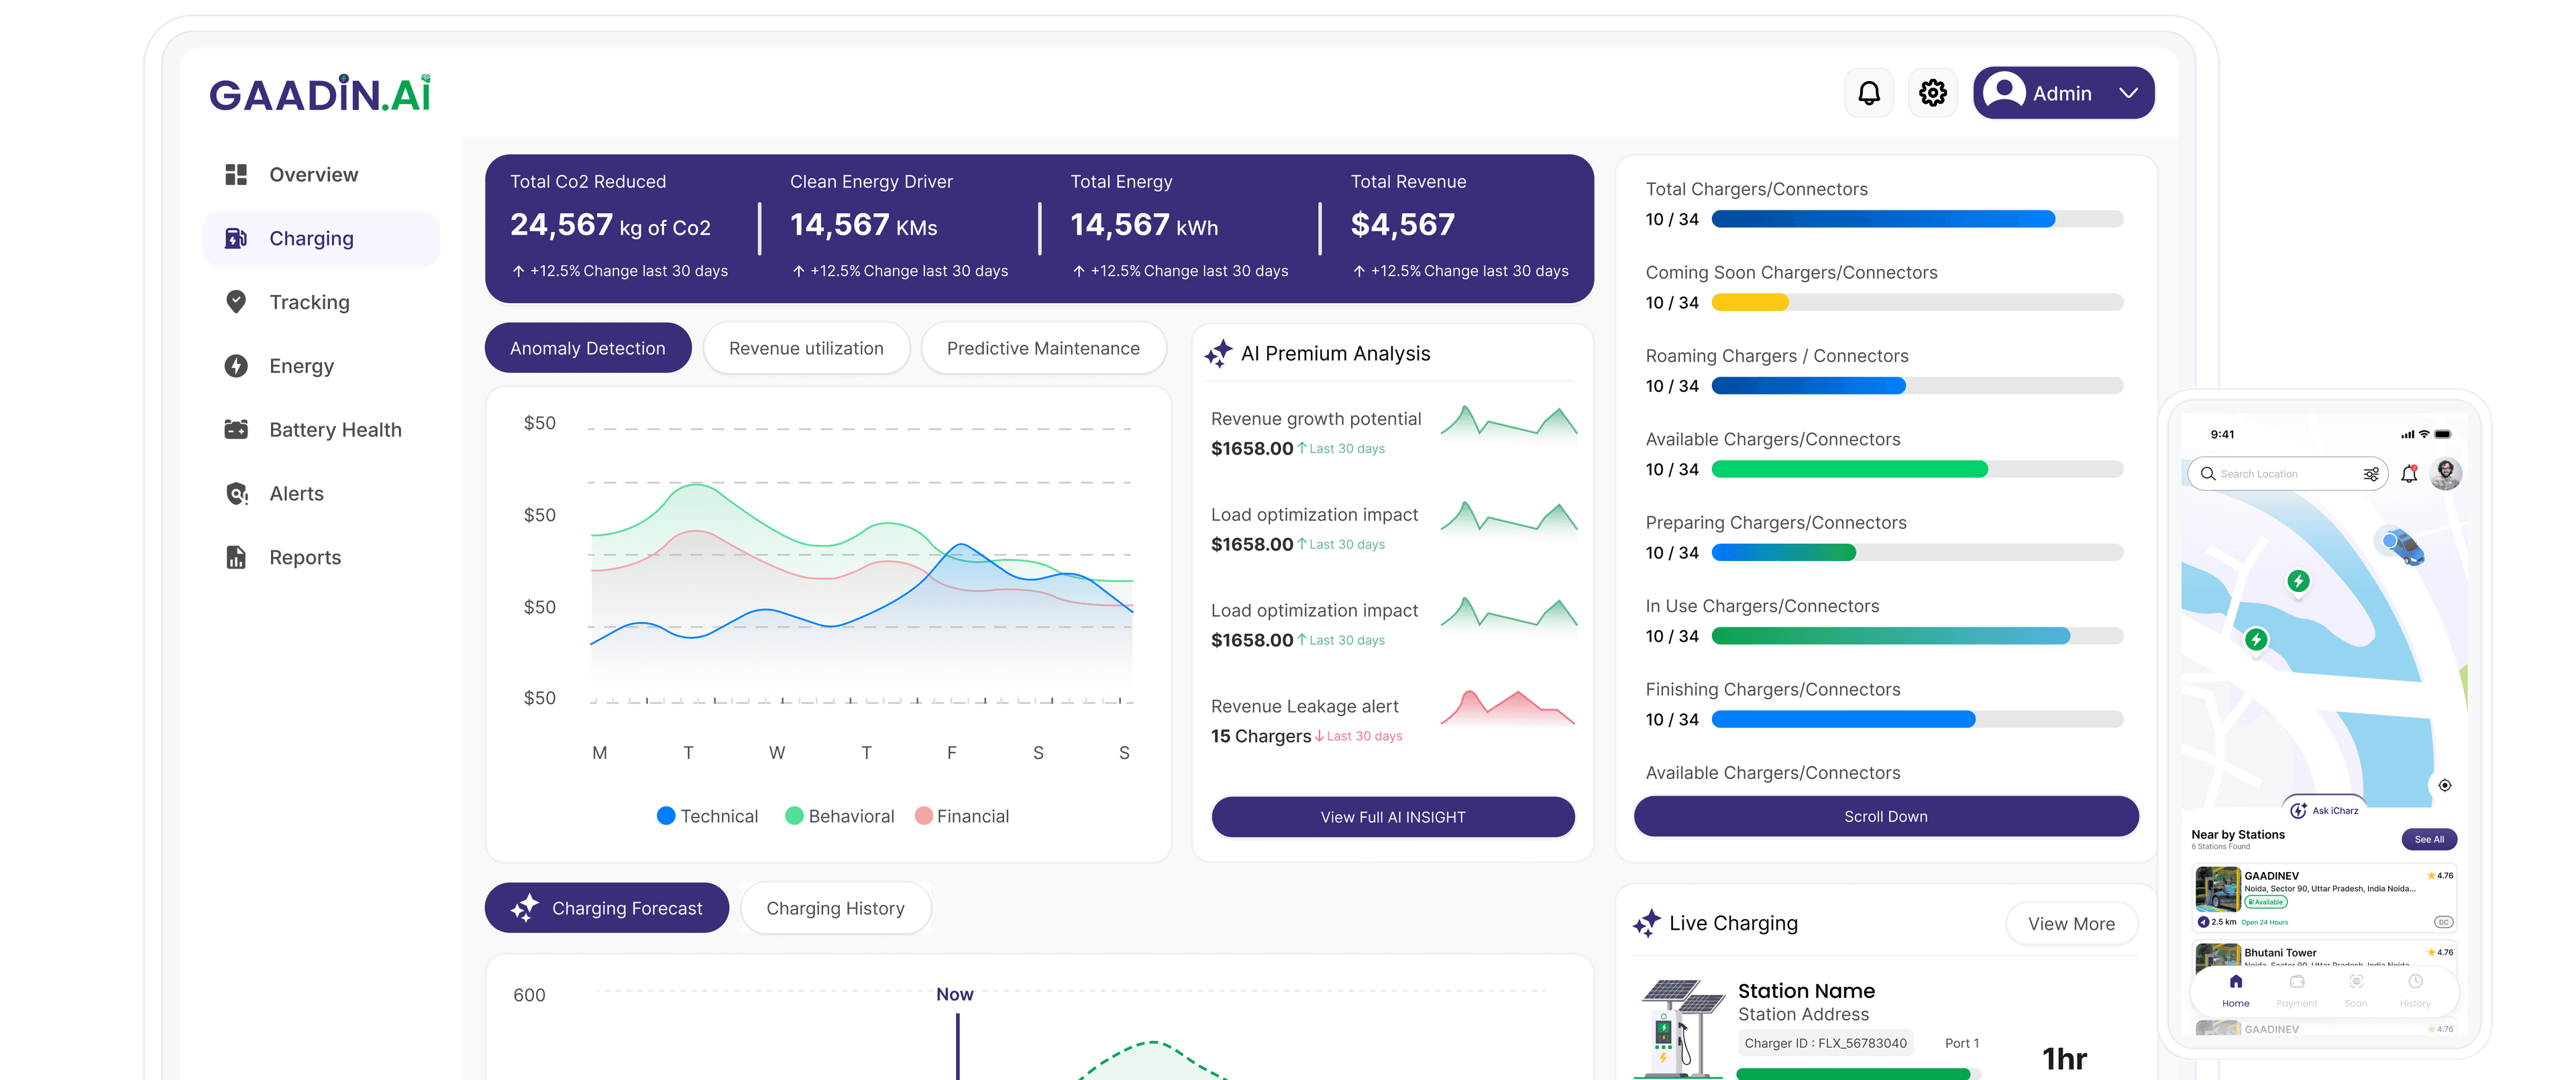
Task: Tap Home in phone bottom navigation
Action: (x=2236, y=992)
